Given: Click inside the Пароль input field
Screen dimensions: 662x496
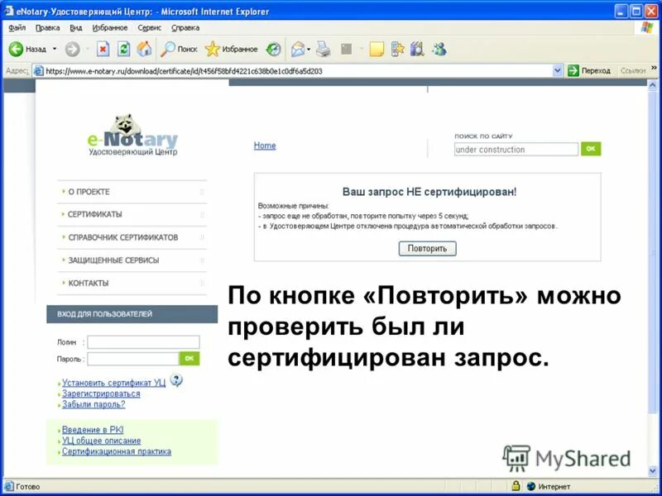Looking at the screenshot, I should pos(132,359).
